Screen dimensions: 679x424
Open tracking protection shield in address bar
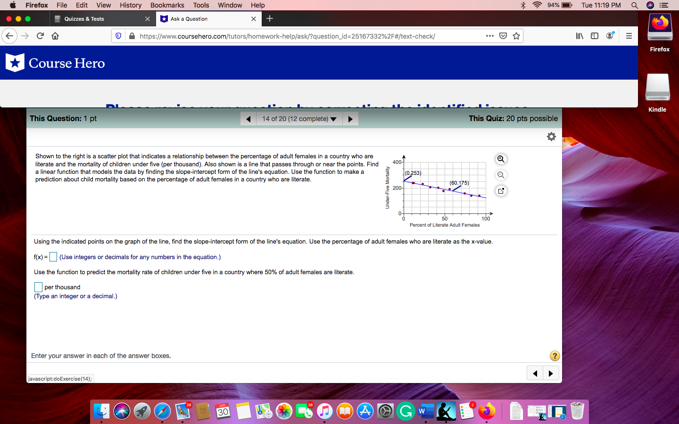(118, 36)
